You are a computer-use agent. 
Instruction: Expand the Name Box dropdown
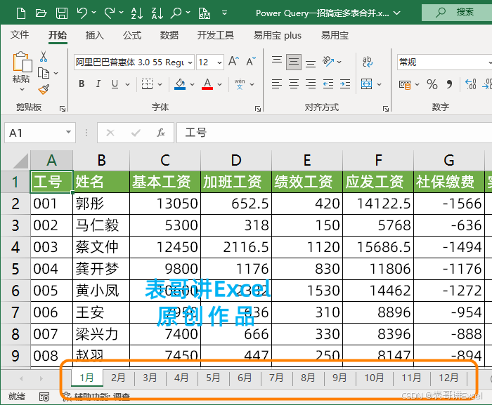click(x=68, y=132)
